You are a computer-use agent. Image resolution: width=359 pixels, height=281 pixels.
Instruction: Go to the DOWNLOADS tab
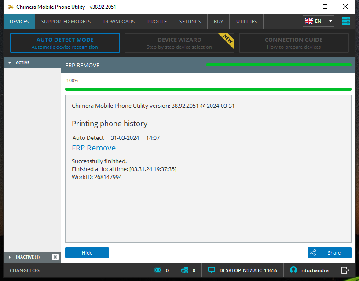[x=119, y=22]
